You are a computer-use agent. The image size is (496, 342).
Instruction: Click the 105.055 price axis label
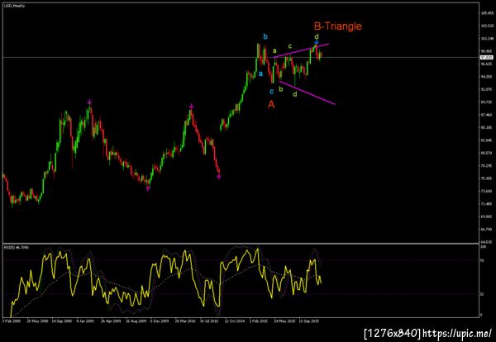(487, 13)
